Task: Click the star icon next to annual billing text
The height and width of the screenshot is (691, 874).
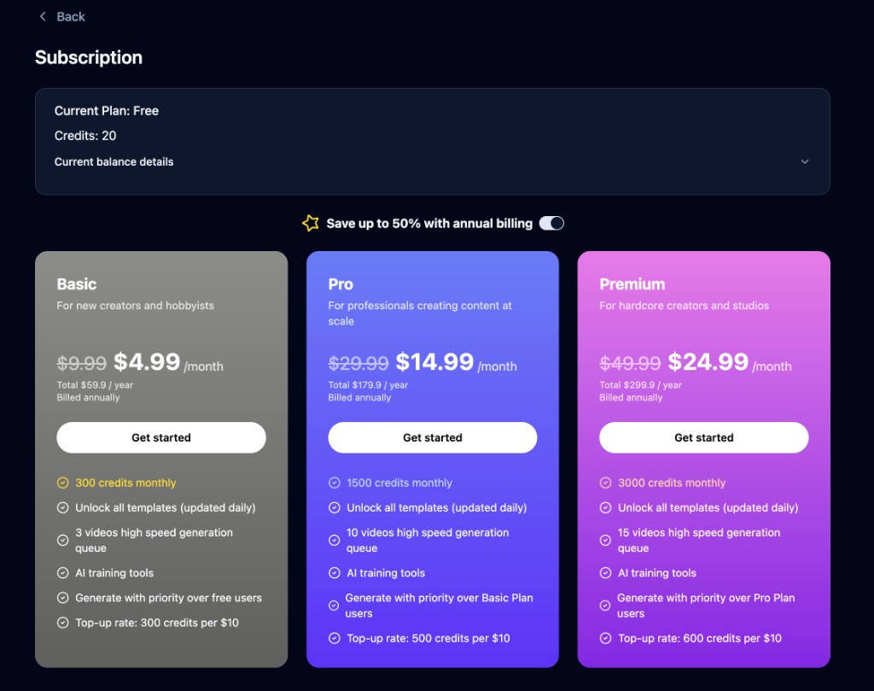Action: (x=311, y=223)
